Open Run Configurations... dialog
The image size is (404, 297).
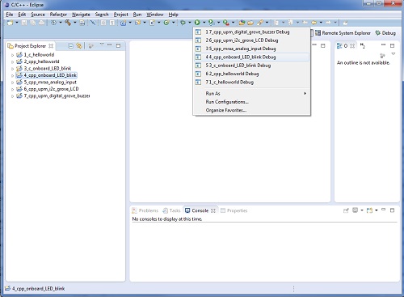tap(252, 102)
